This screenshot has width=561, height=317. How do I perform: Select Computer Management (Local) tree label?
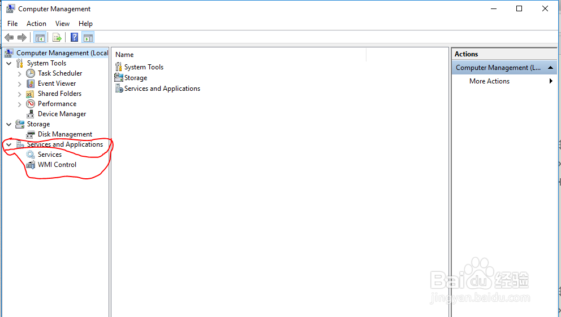coord(62,53)
